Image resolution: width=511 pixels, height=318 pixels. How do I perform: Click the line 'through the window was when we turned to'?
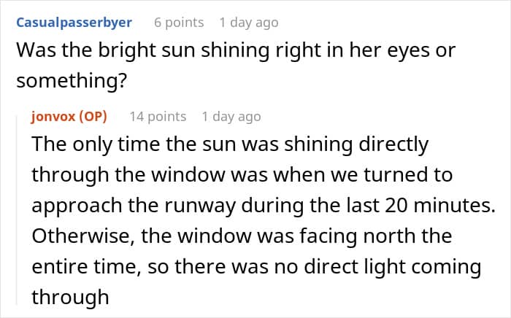tap(242, 176)
